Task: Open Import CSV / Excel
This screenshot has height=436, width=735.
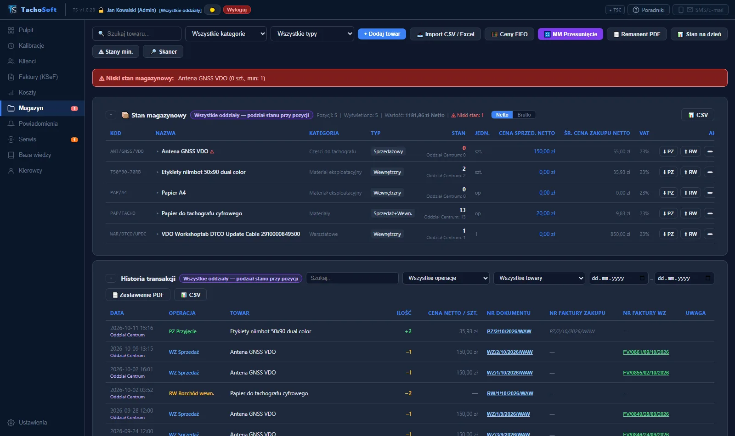Action: click(446, 34)
